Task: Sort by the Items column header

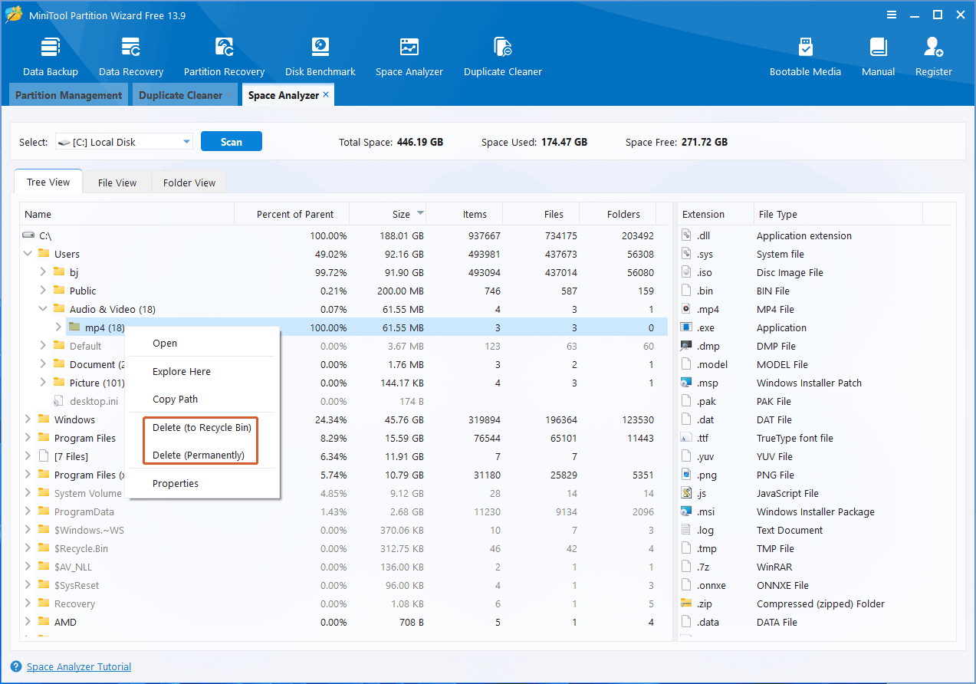Action: (464, 214)
